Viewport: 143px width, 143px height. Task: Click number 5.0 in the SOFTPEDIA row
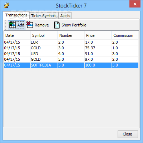pyautogui.click(x=71, y=65)
